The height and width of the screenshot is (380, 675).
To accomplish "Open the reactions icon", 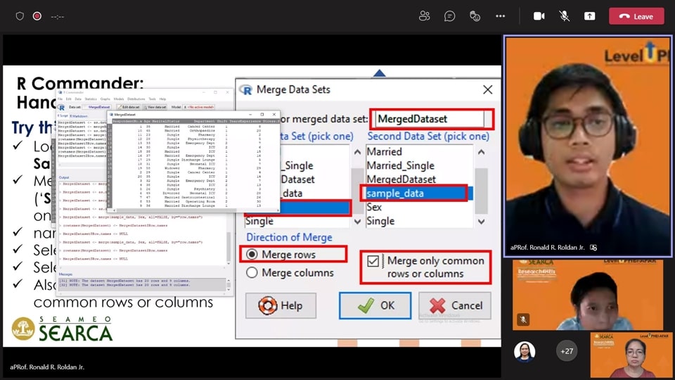I will (475, 15).
